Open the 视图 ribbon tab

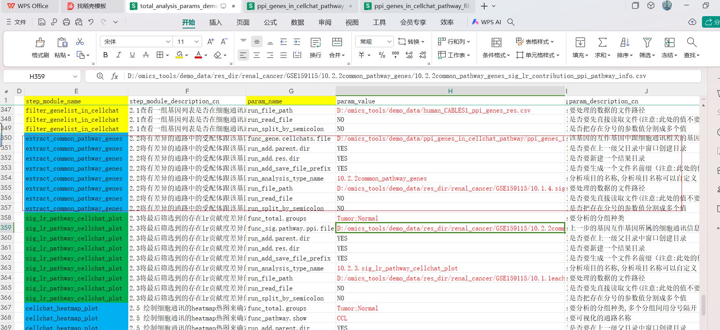click(352, 22)
